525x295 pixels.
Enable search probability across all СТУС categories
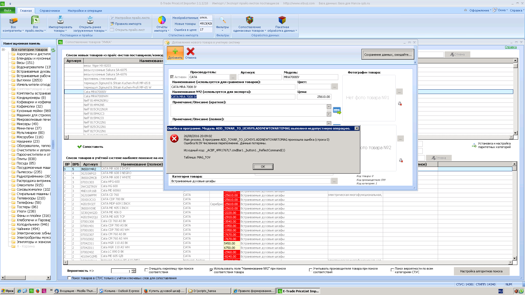pos(392,270)
